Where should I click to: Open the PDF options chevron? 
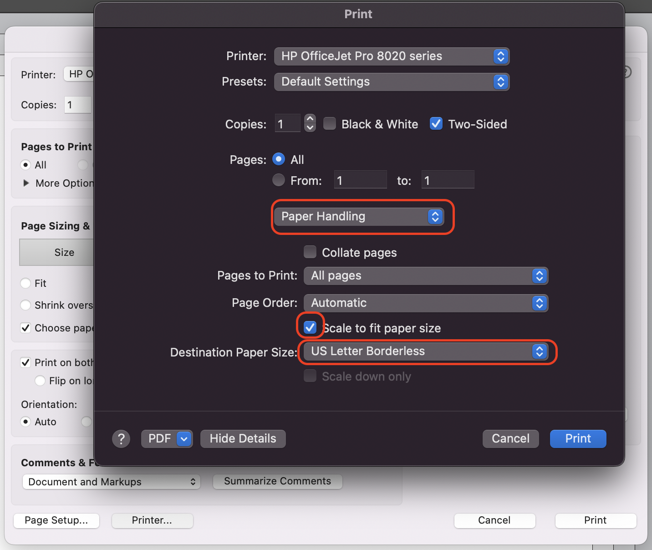[x=184, y=438]
